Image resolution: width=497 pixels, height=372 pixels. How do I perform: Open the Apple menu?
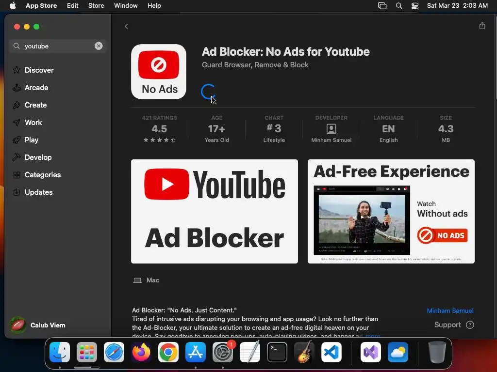(x=13, y=6)
